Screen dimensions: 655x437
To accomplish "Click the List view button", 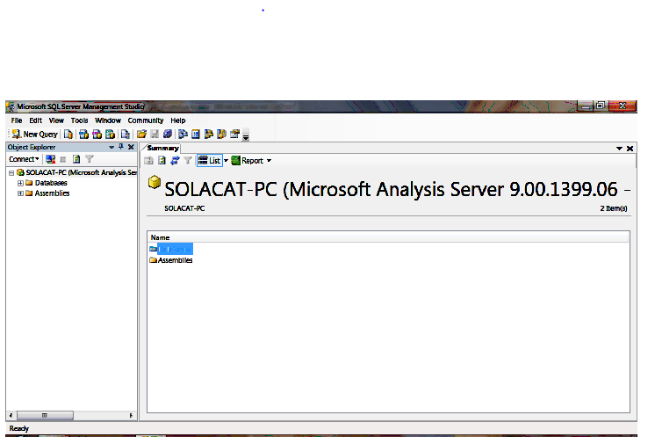I will pos(209,161).
